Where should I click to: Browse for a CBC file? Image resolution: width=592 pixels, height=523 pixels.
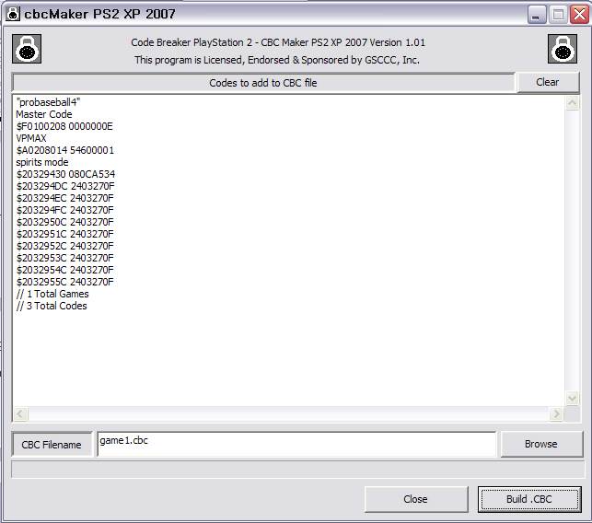point(541,444)
